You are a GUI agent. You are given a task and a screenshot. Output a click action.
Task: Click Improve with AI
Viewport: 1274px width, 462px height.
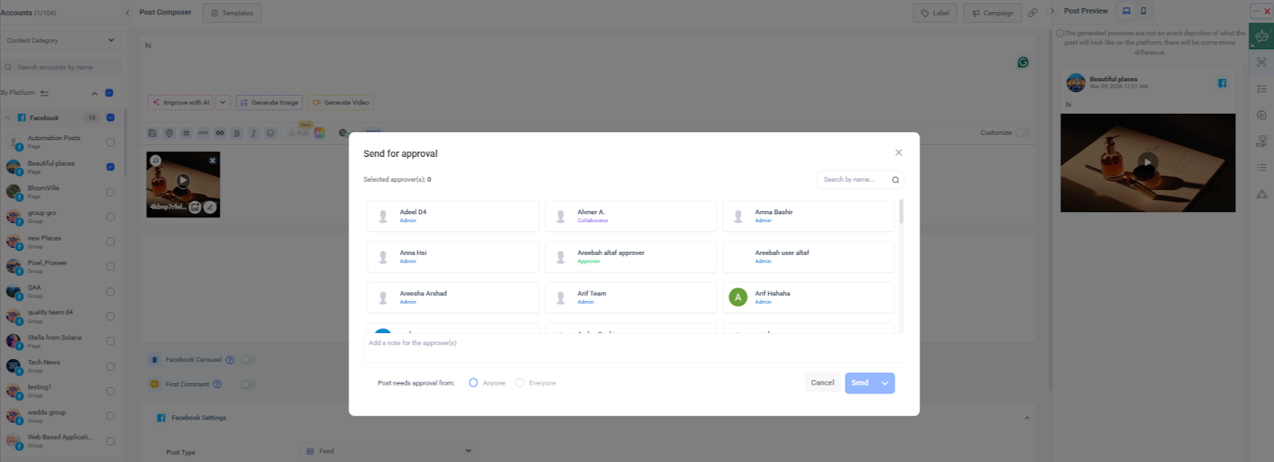181,103
